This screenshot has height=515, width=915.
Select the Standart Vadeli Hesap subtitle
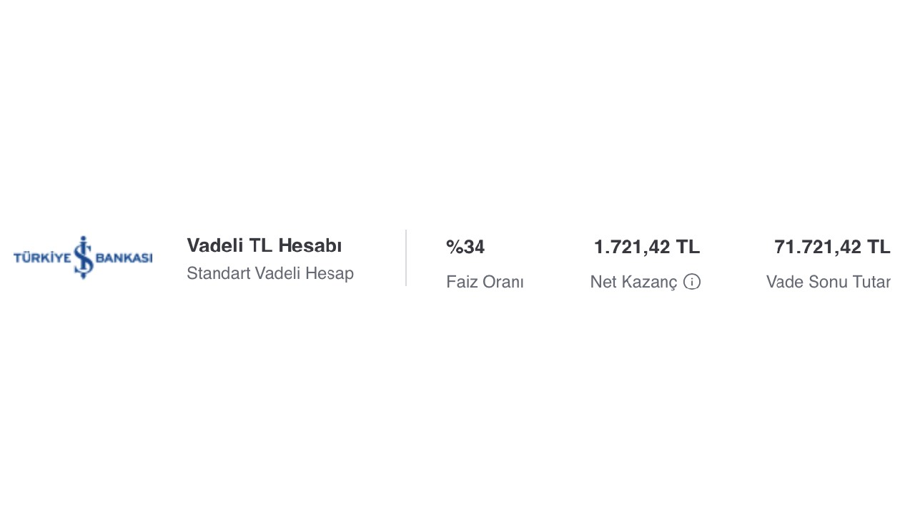click(x=269, y=273)
